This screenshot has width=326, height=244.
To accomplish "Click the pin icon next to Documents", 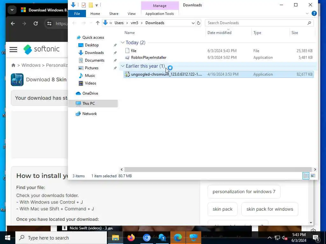I will click(115, 61).
